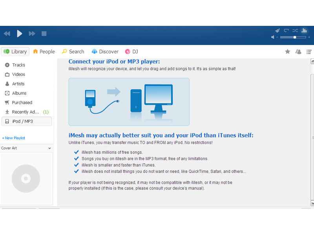
Task: Open Recently Added in the sidebar
Action: [x=25, y=112]
